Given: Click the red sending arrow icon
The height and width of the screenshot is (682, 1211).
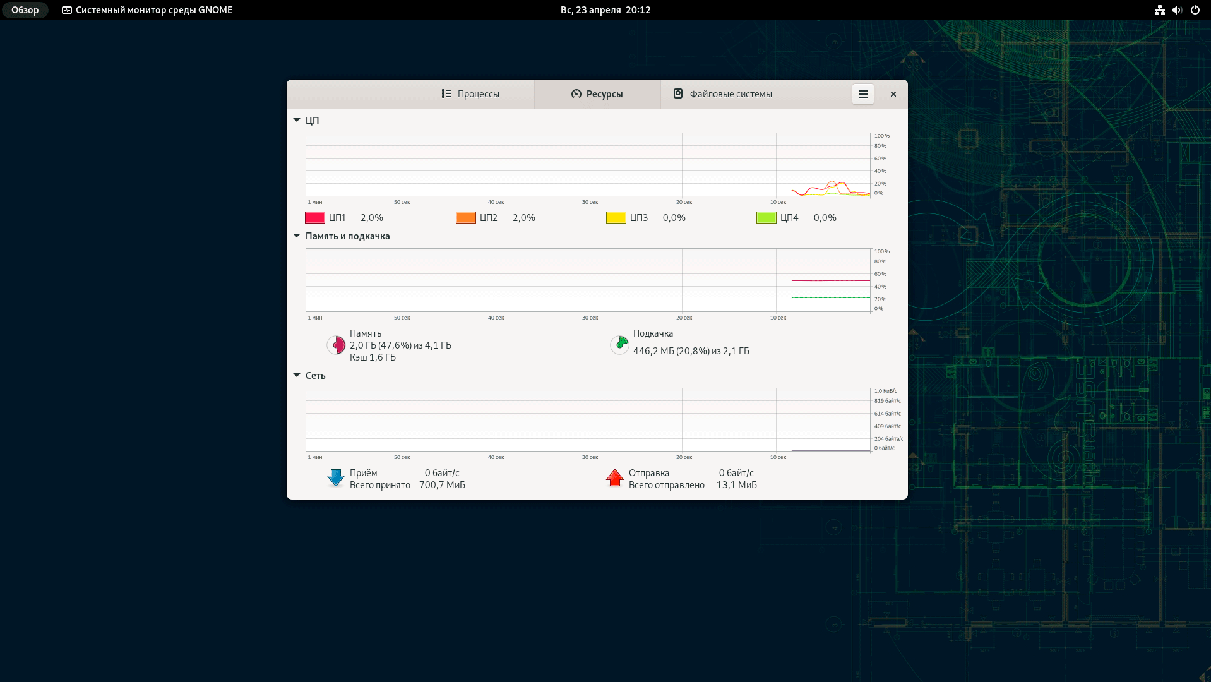Looking at the screenshot, I should tap(614, 478).
